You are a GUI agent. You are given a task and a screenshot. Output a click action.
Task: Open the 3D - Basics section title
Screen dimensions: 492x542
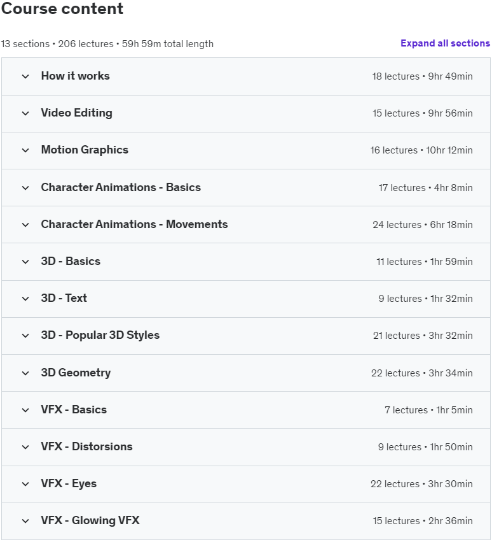[x=71, y=261]
